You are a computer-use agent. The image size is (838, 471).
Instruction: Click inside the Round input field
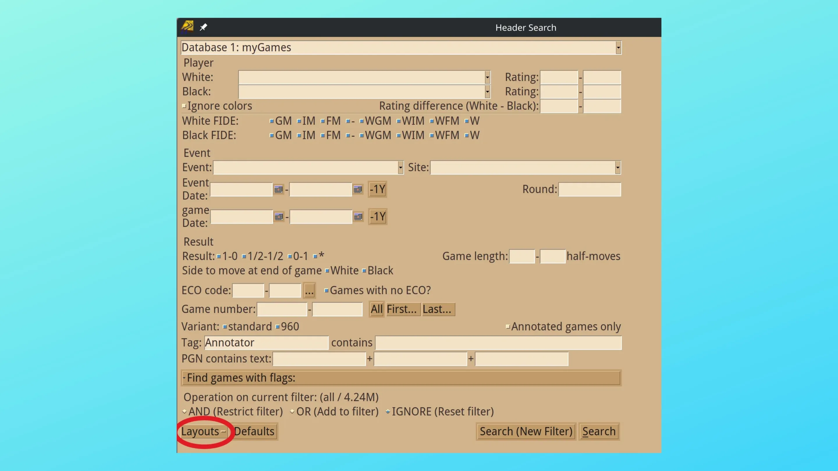click(590, 190)
